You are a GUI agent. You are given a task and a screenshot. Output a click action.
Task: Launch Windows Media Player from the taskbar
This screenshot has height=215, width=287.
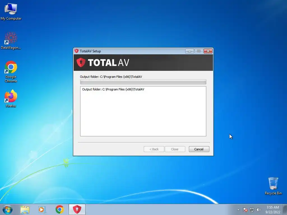42,209
